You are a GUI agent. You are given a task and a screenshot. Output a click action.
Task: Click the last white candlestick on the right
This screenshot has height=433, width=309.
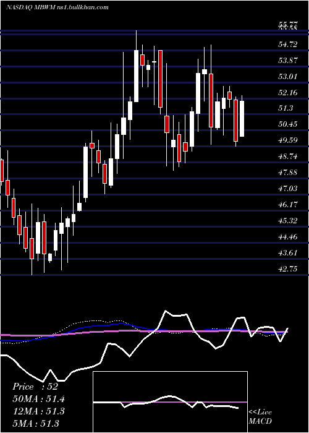coord(242,119)
